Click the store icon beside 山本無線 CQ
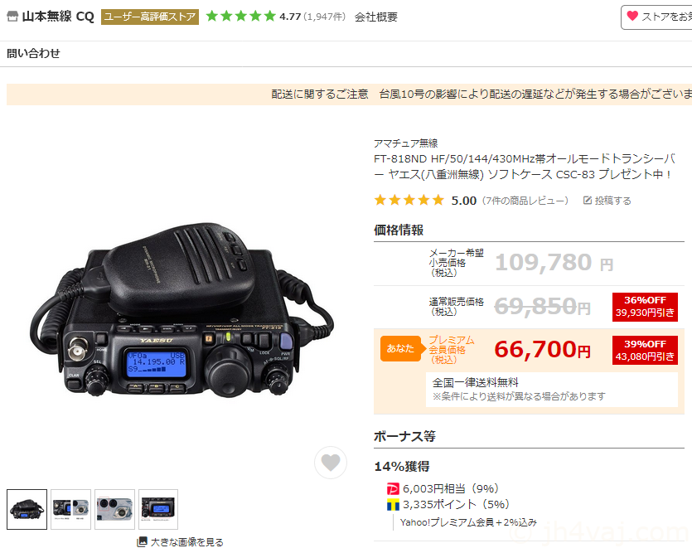Image resolution: width=692 pixels, height=548 pixels. (x=12, y=17)
